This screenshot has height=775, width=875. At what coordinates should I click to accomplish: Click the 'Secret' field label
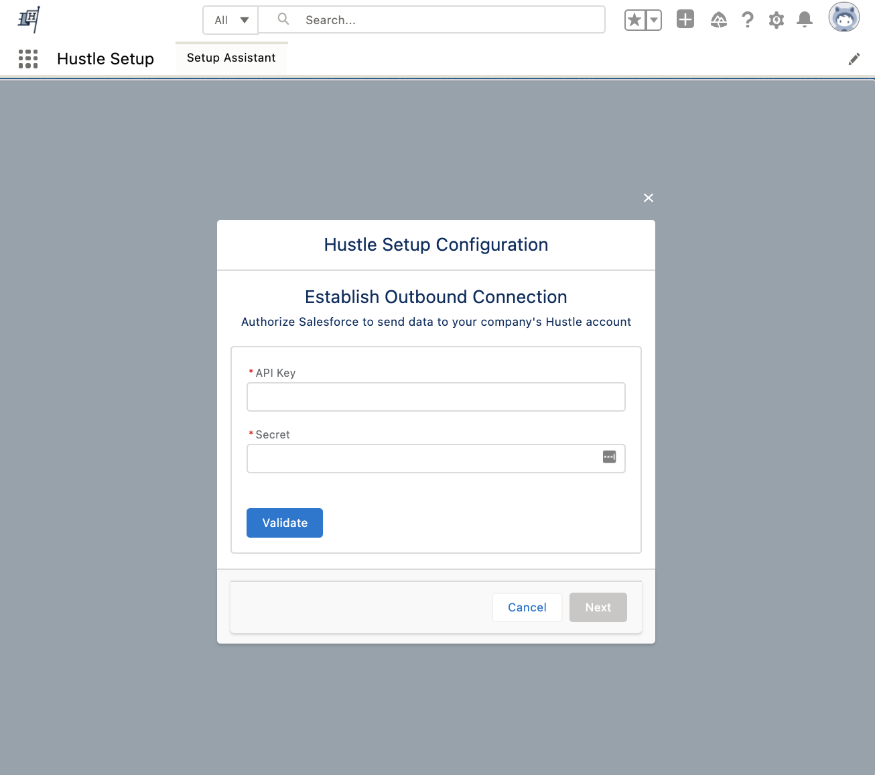click(273, 435)
